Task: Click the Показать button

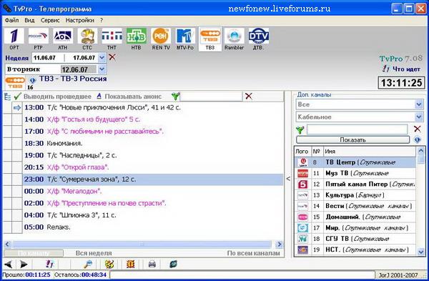Action: tap(353, 140)
